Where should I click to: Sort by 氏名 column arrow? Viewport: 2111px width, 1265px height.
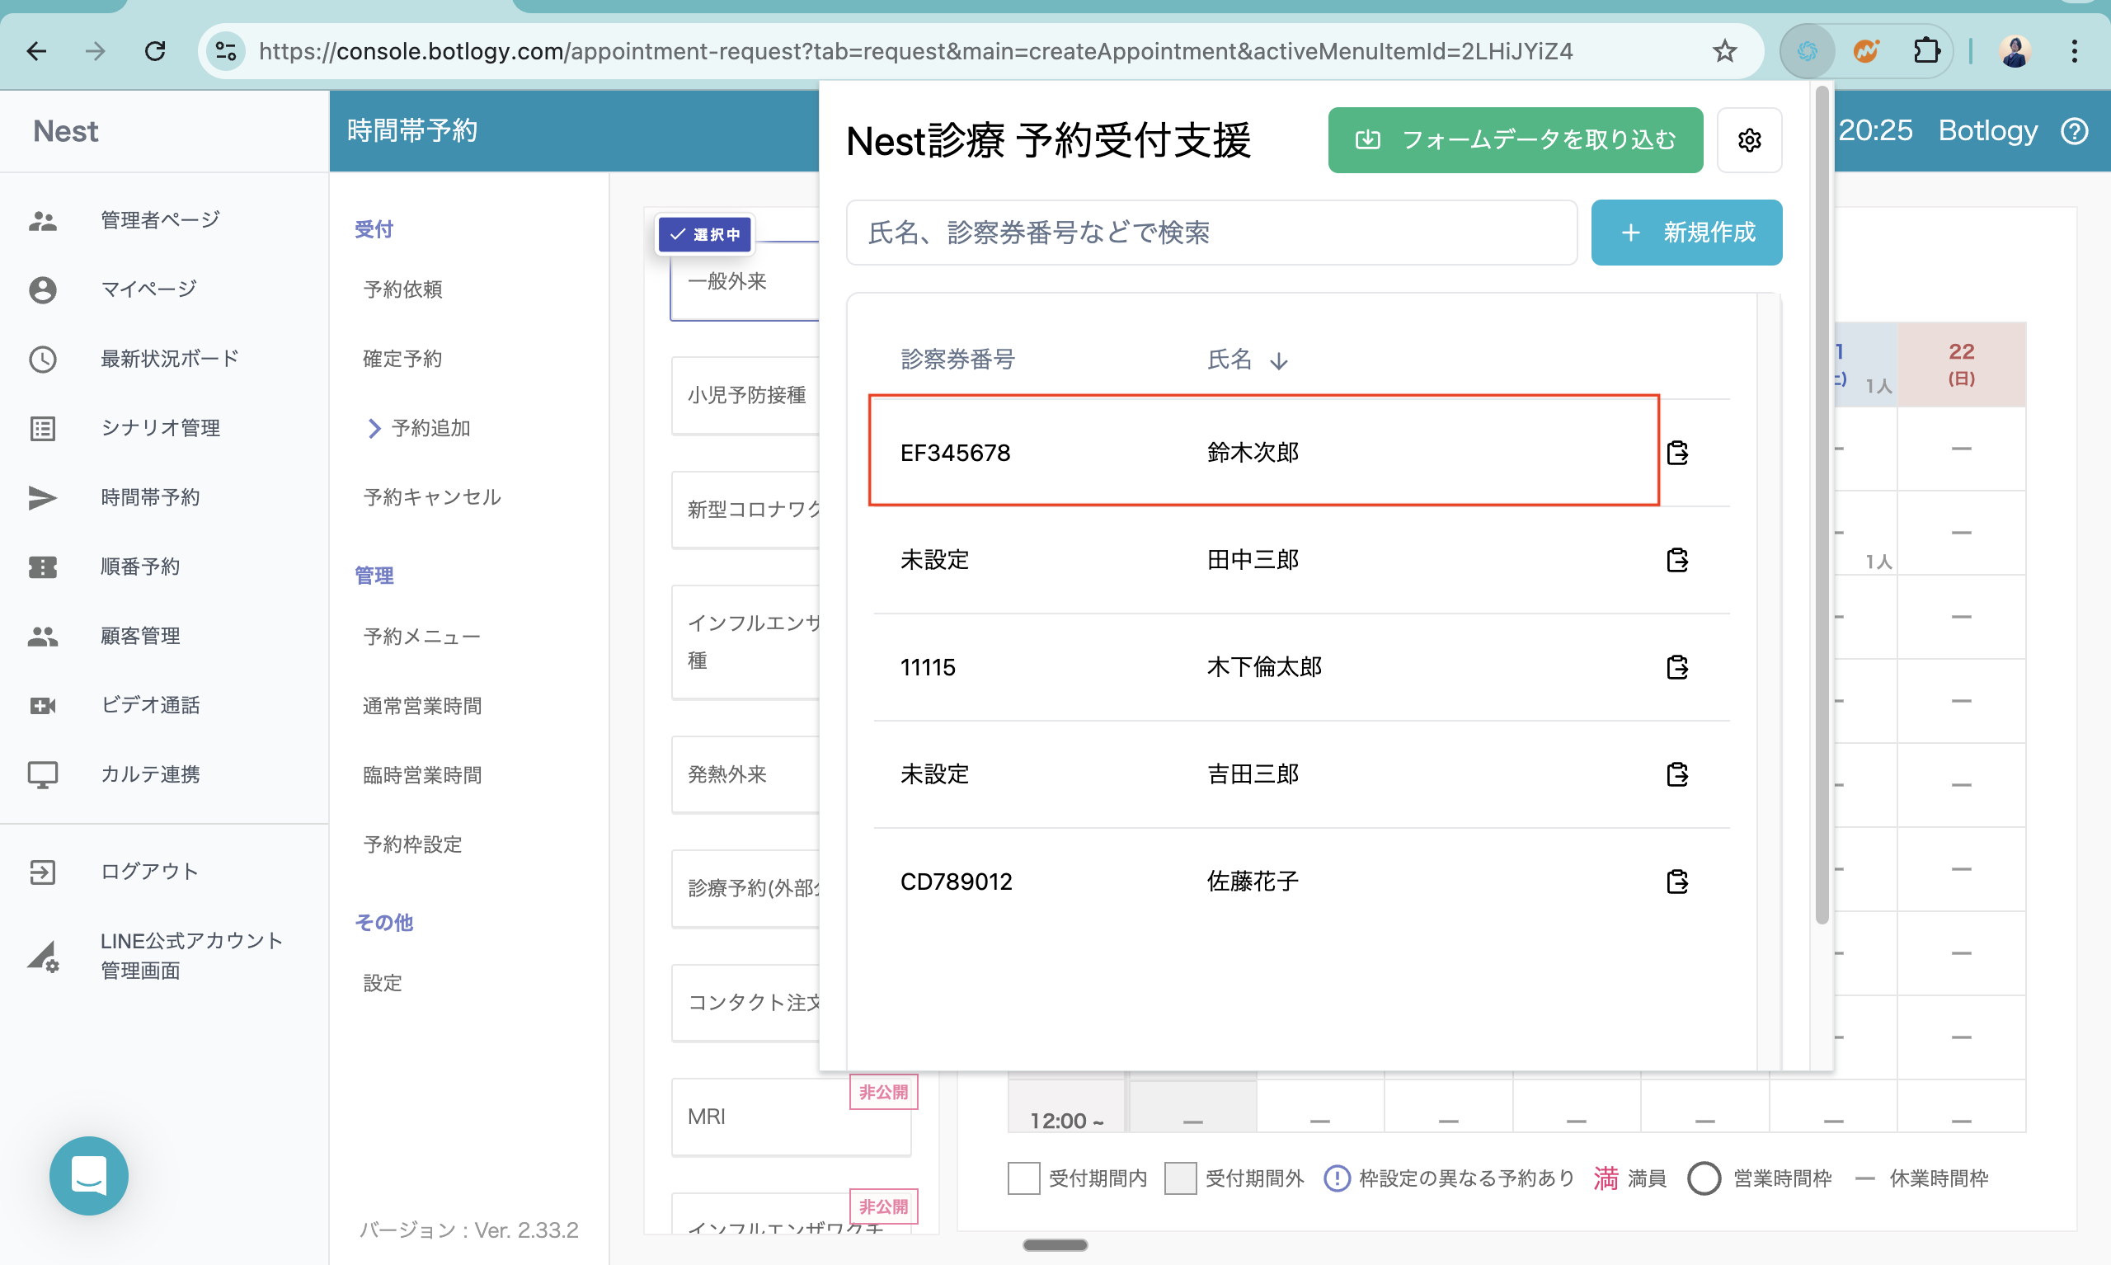[x=1278, y=360]
